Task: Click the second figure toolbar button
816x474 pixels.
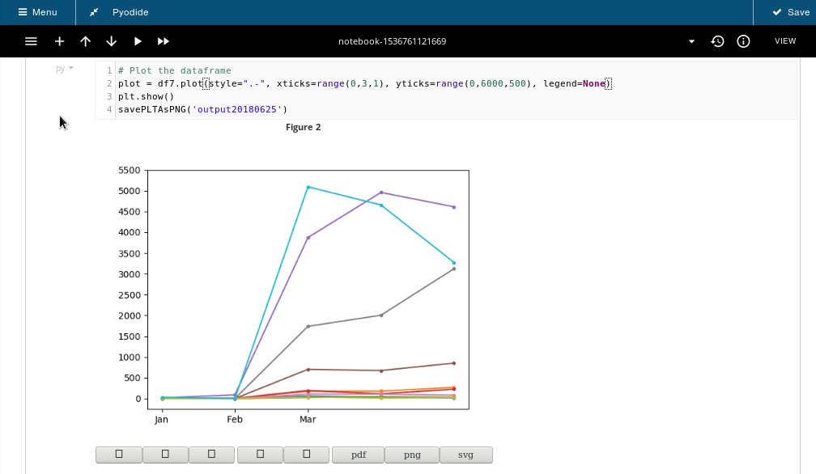Action: click(x=165, y=455)
